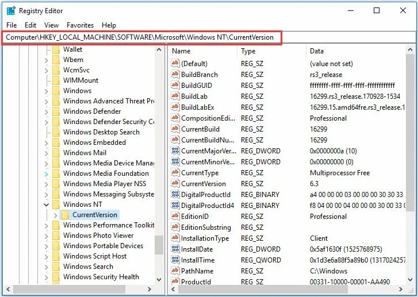Click the folder icon of Wallet key
The height and width of the screenshot is (297, 418).
(x=56, y=49)
